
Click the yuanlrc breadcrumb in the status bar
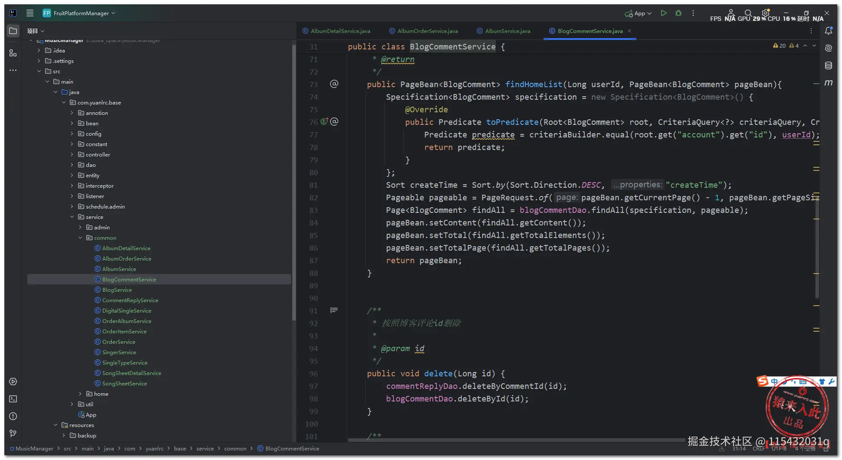pyautogui.click(x=154, y=449)
